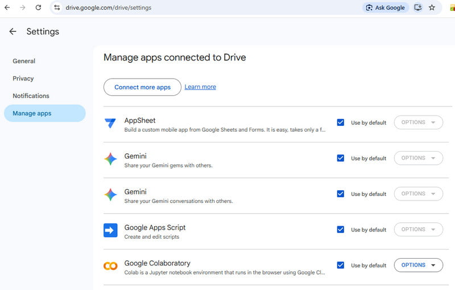Viewport: 455px width, 290px height.
Task: Click the Google Colaboratory name
Action: coord(158,263)
